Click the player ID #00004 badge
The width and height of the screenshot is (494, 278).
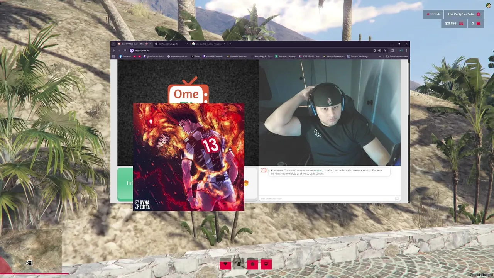(433, 14)
